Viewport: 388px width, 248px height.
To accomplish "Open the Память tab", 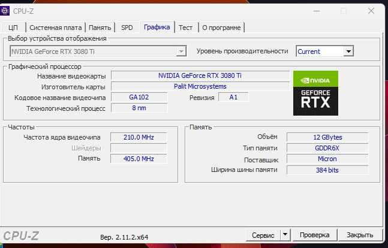I will click(x=100, y=28).
